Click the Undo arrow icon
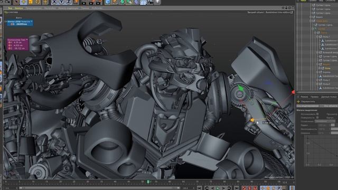This screenshot has width=338, height=190. [x=1, y=2]
